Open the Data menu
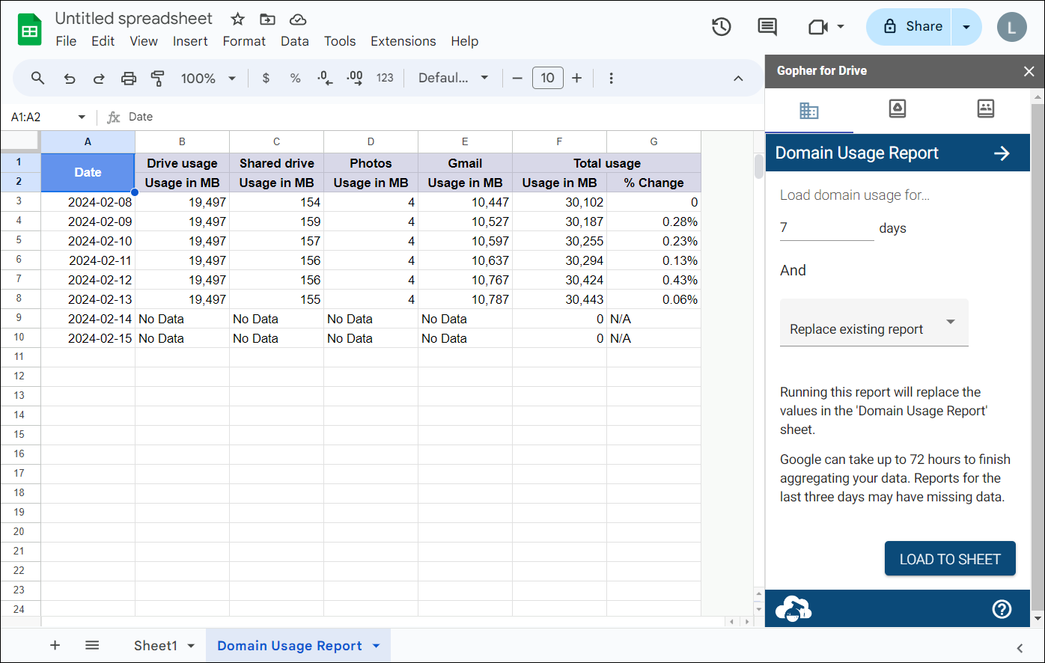The width and height of the screenshot is (1045, 663). 295,41
